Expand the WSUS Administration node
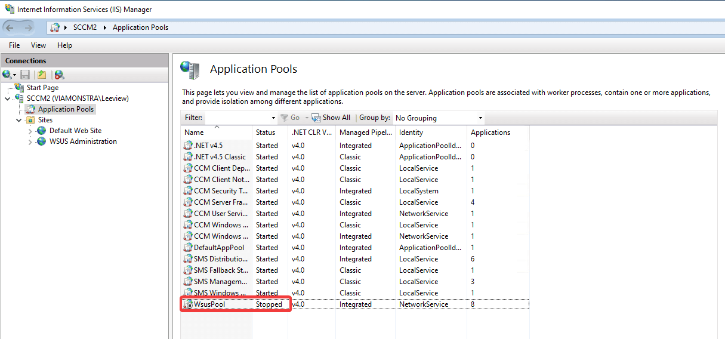Image resolution: width=725 pixels, height=339 pixels. pos(30,142)
